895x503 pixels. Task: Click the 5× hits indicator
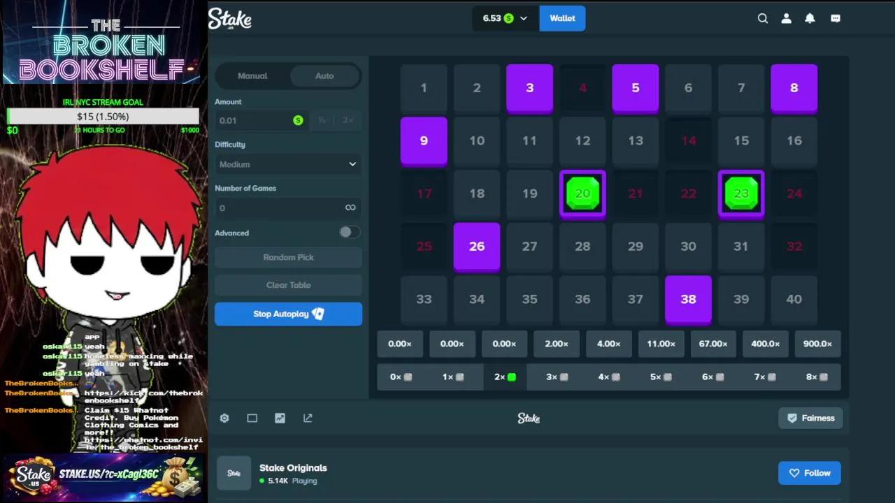[x=661, y=377]
